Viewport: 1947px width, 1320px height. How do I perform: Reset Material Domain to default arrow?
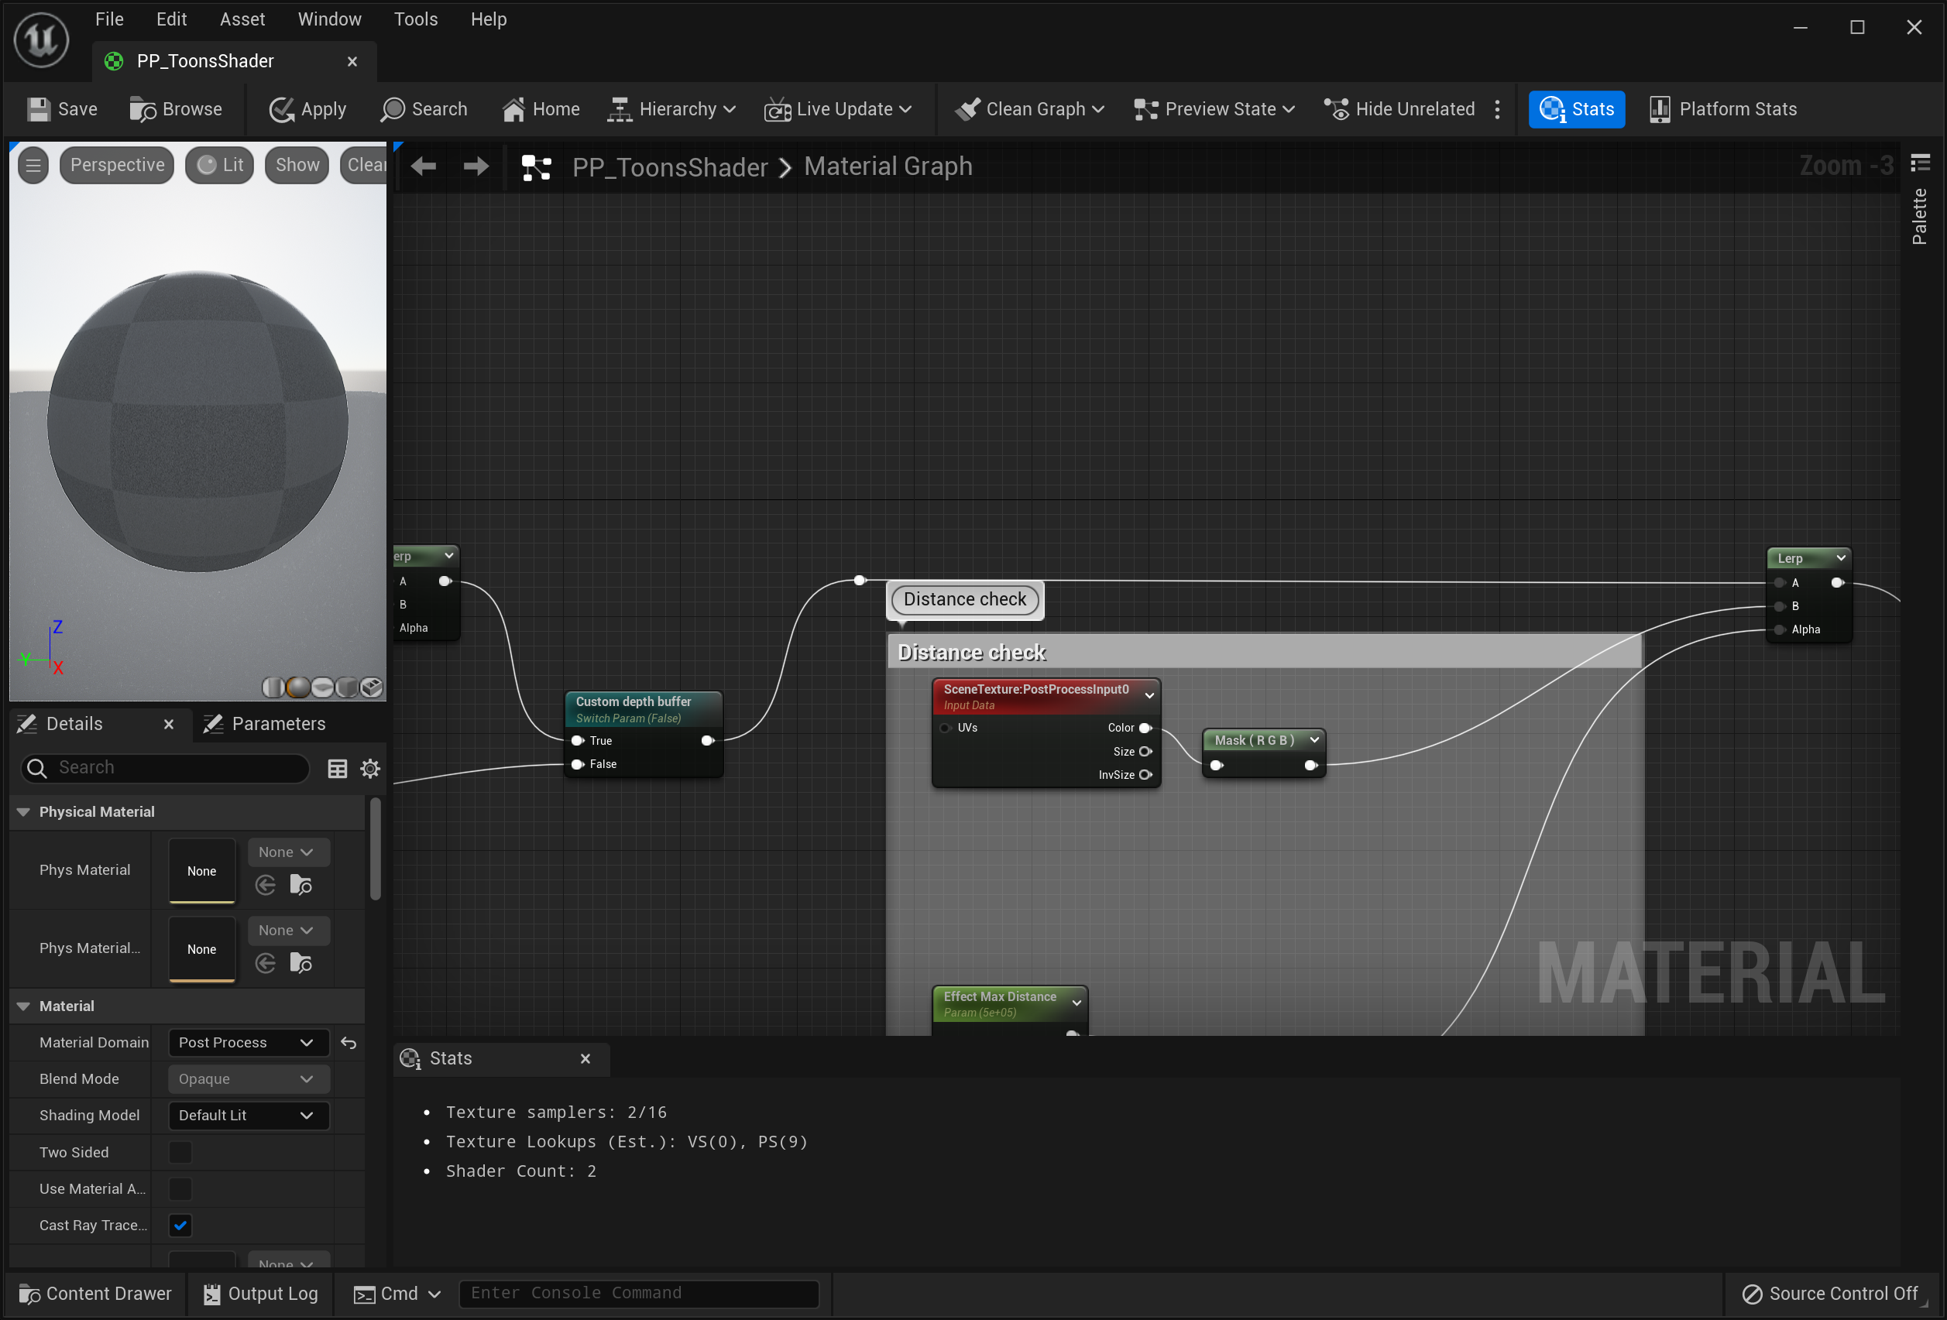coord(349,1043)
